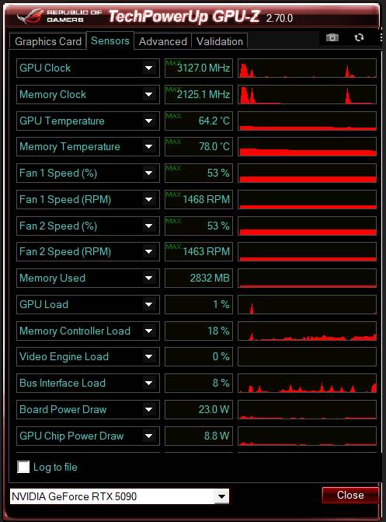Click the GPU Clock history graph

pyautogui.click(x=308, y=68)
